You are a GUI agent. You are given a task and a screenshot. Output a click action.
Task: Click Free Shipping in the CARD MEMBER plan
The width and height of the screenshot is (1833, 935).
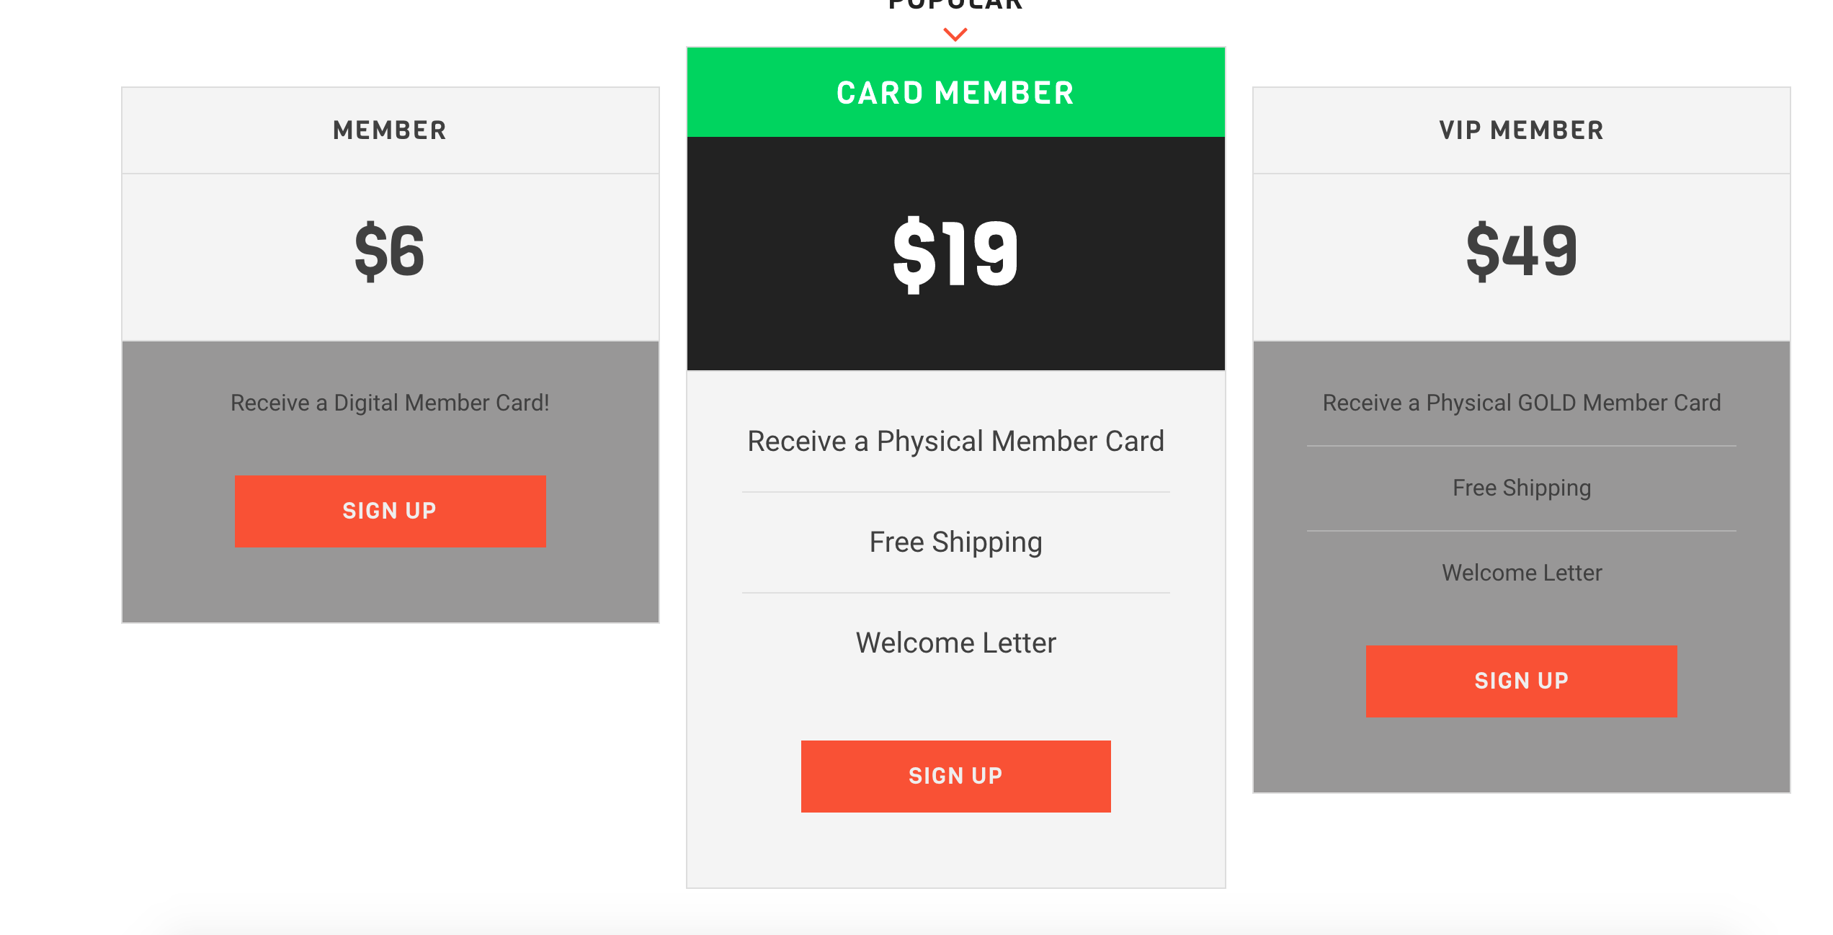(x=955, y=542)
